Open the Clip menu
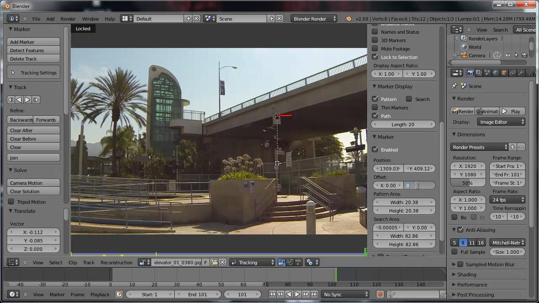Image resolution: width=539 pixels, height=303 pixels. click(72, 262)
